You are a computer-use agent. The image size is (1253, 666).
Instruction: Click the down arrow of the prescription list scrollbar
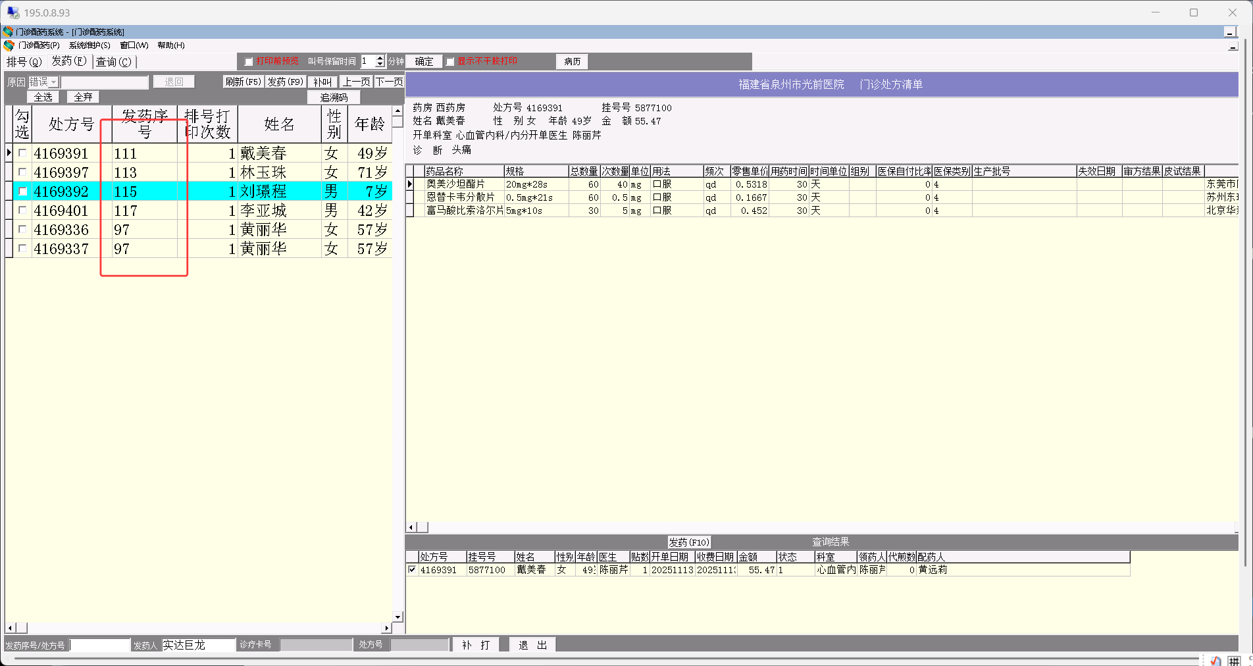[397, 617]
